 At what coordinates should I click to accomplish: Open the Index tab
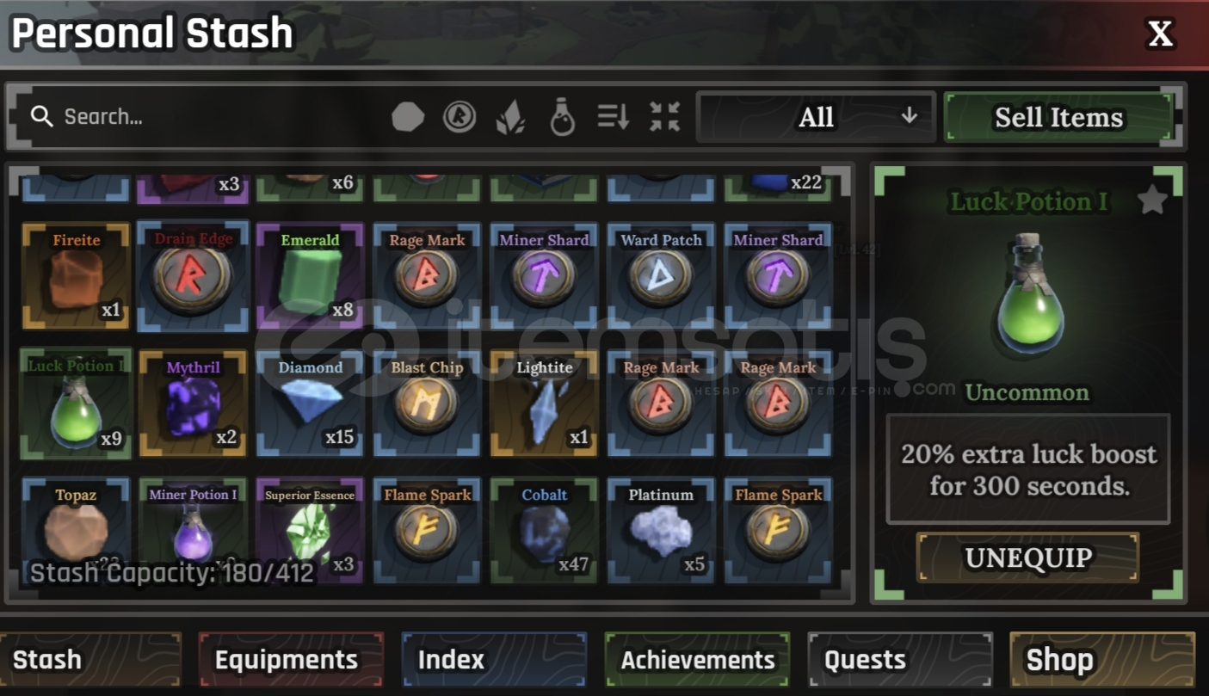pyautogui.click(x=494, y=660)
